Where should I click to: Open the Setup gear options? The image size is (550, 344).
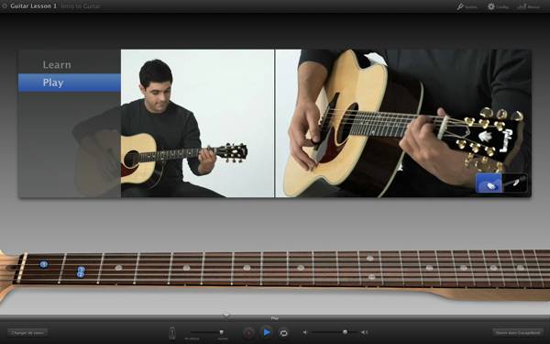click(x=498, y=6)
